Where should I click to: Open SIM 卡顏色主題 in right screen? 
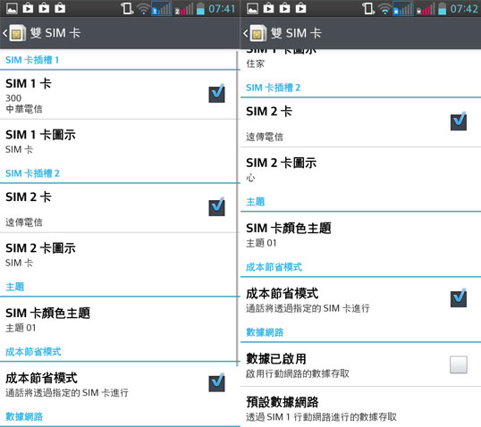361,235
